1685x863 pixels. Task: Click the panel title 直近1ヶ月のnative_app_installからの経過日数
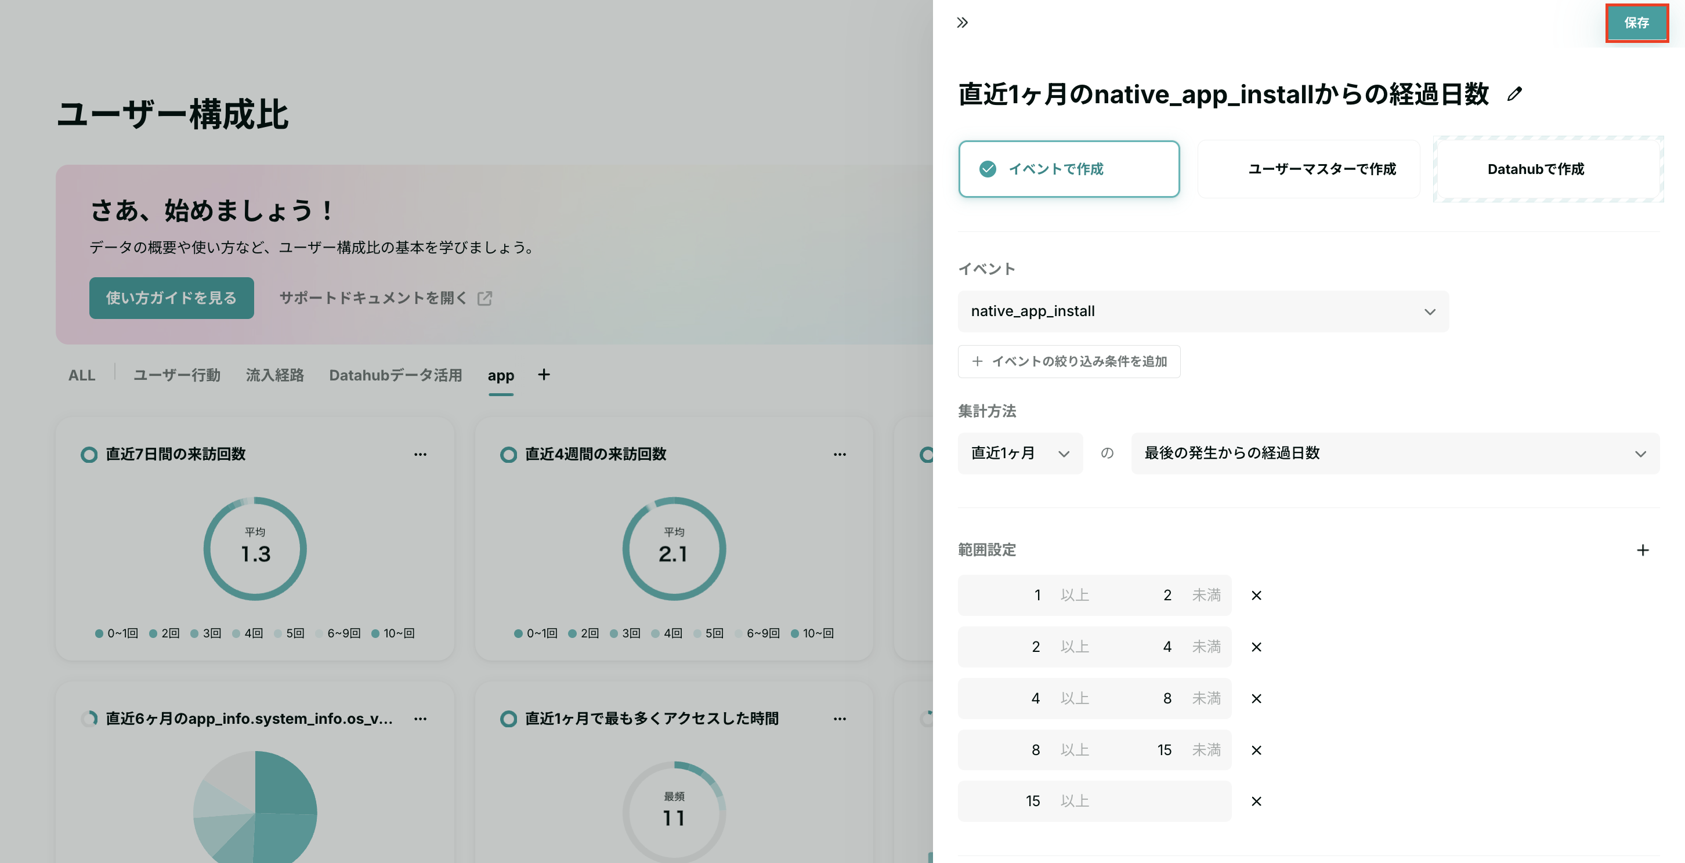1223,94
